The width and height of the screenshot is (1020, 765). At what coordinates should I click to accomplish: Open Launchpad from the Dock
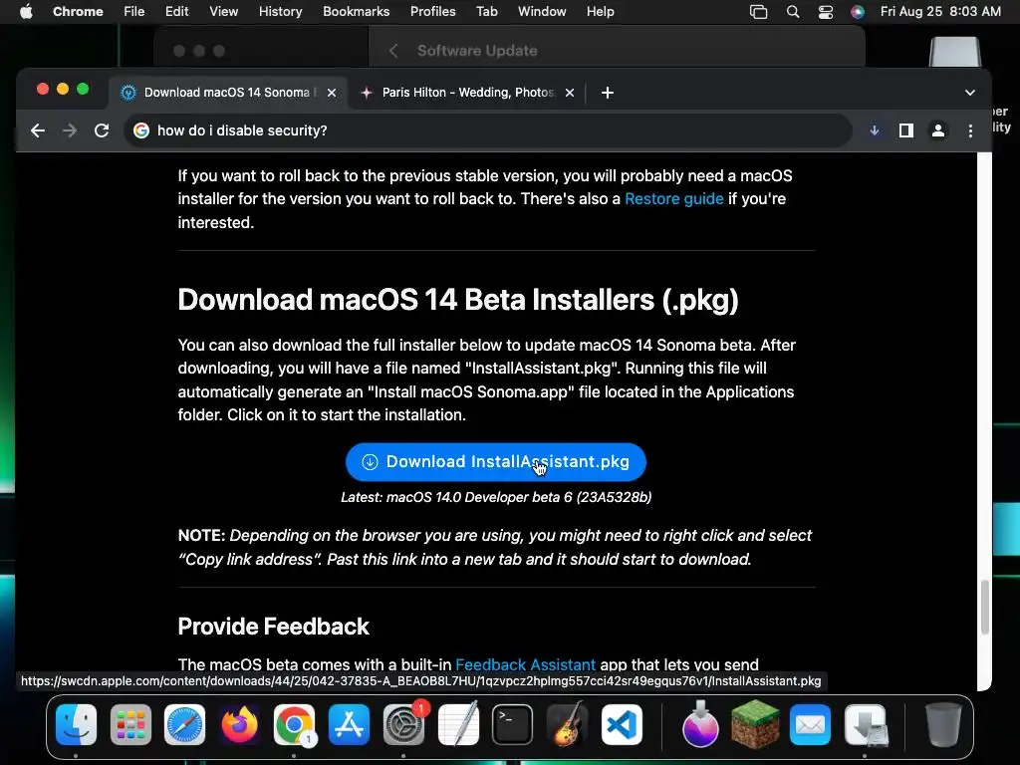[x=130, y=725]
